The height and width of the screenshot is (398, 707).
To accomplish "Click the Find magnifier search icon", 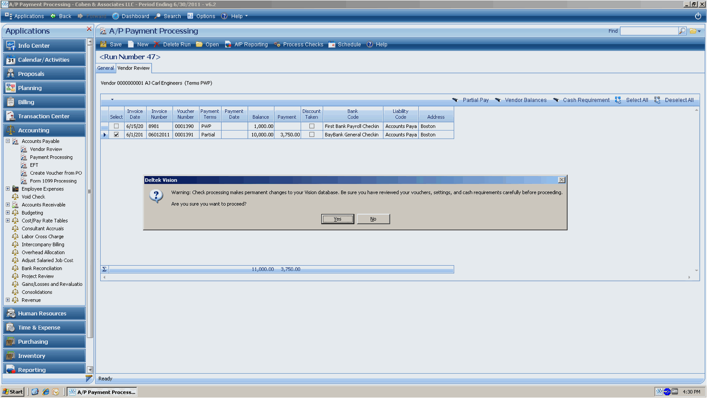I will tap(682, 31).
